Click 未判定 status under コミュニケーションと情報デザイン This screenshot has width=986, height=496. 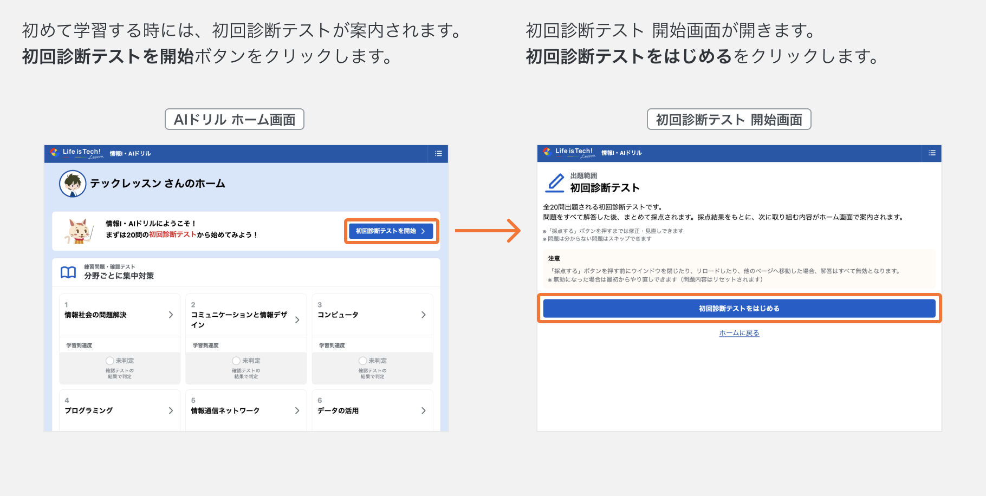(246, 361)
